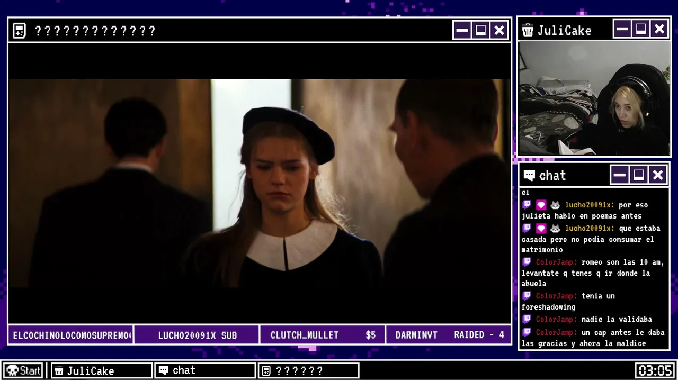
Task: Minimize the ????????????? video window
Action: 462,30
